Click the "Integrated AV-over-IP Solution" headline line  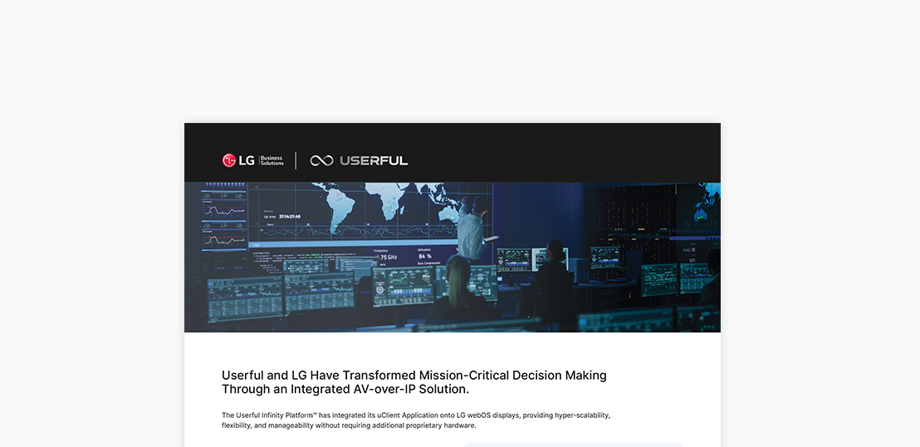pyautogui.click(x=345, y=389)
